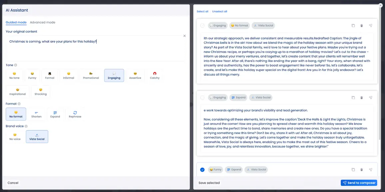The height and width of the screenshot is (192, 385).
Task: Apply the Rephrase format option
Action: point(75,114)
